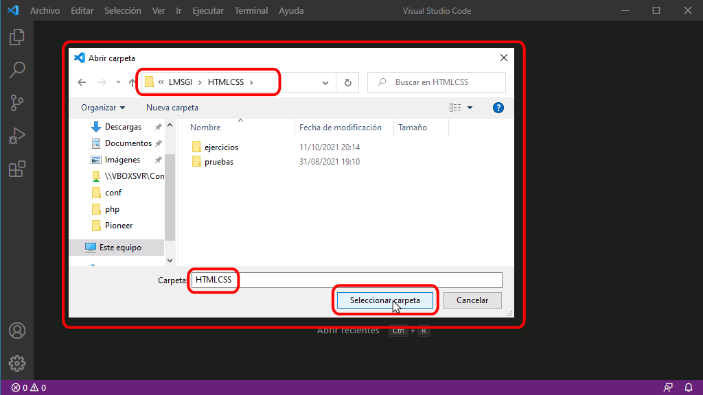
Task: Click HTMLCSS in the address breadcrumb
Action: (x=226, y=82)
